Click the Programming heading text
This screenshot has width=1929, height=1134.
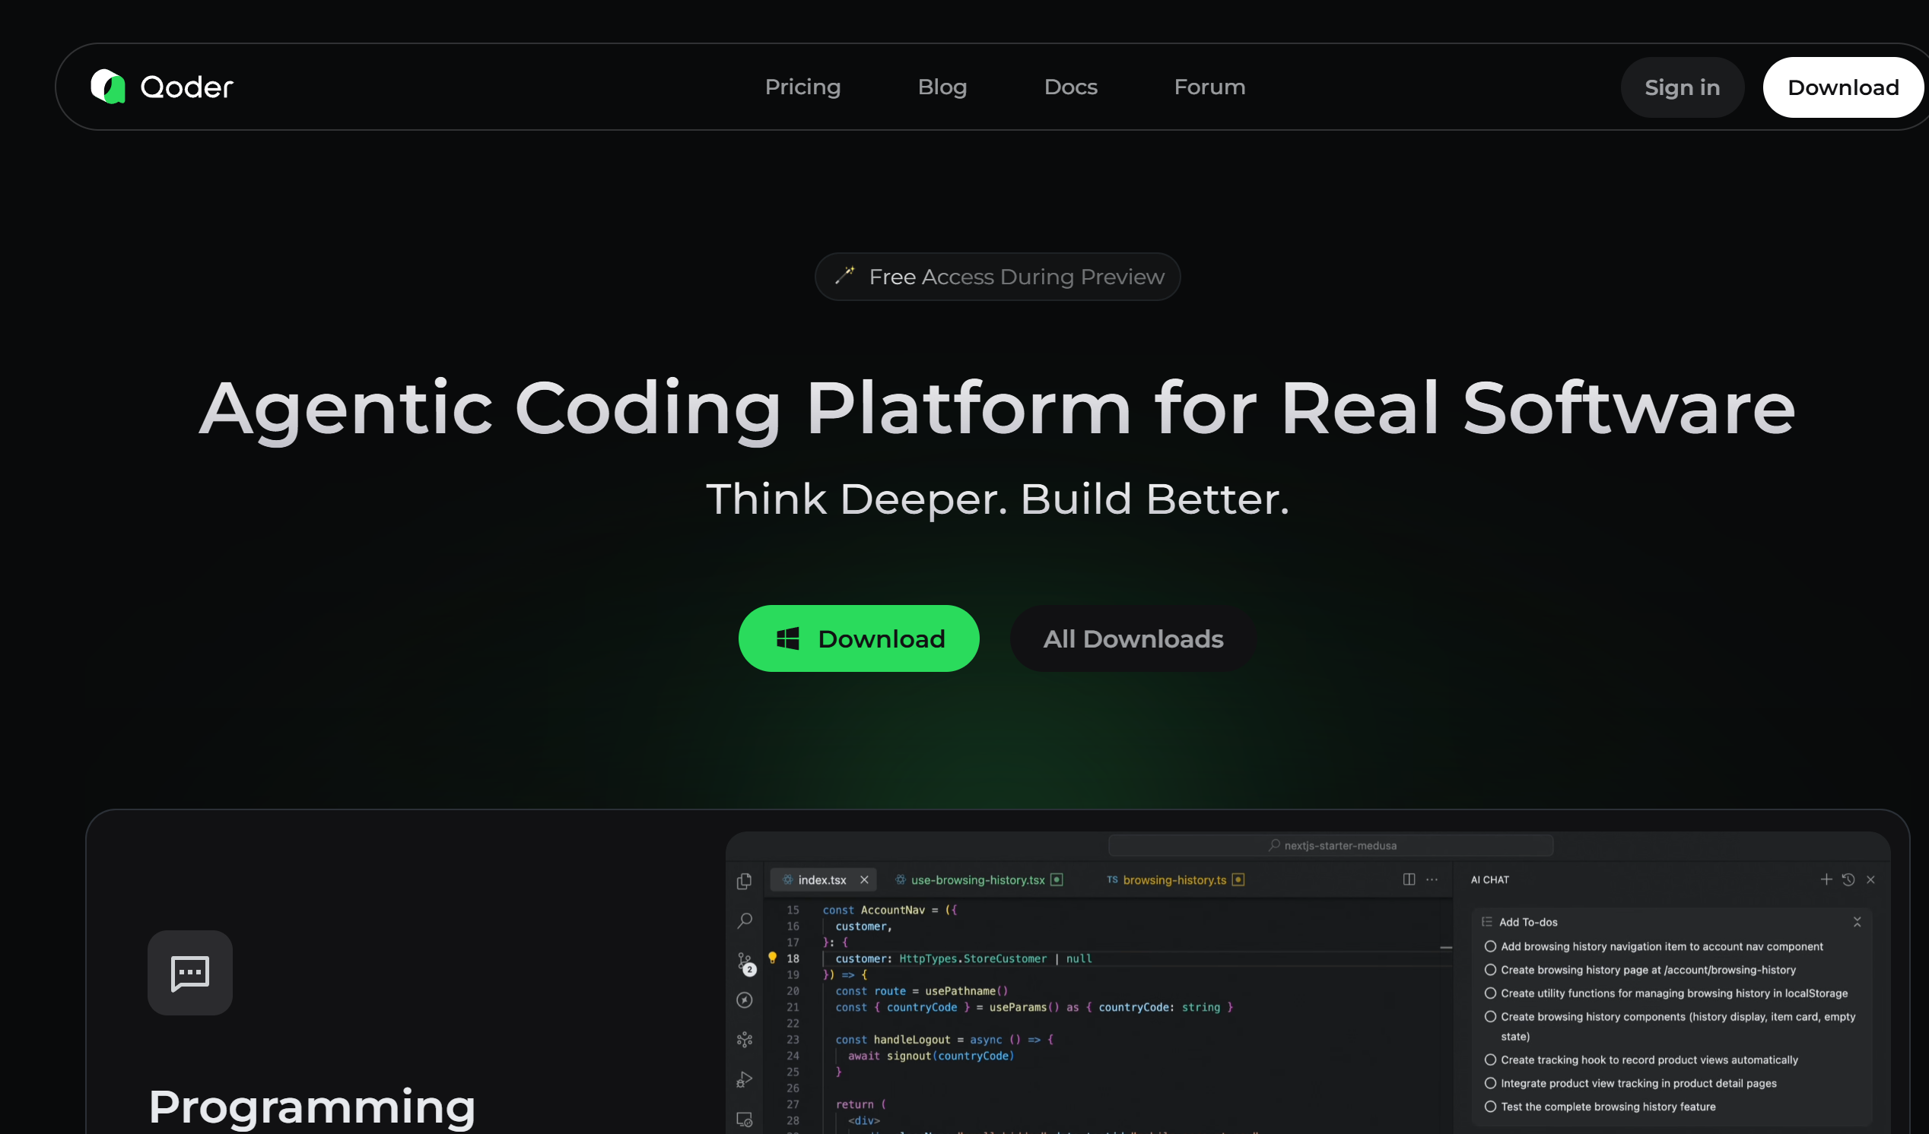[x=313, y=1107]
